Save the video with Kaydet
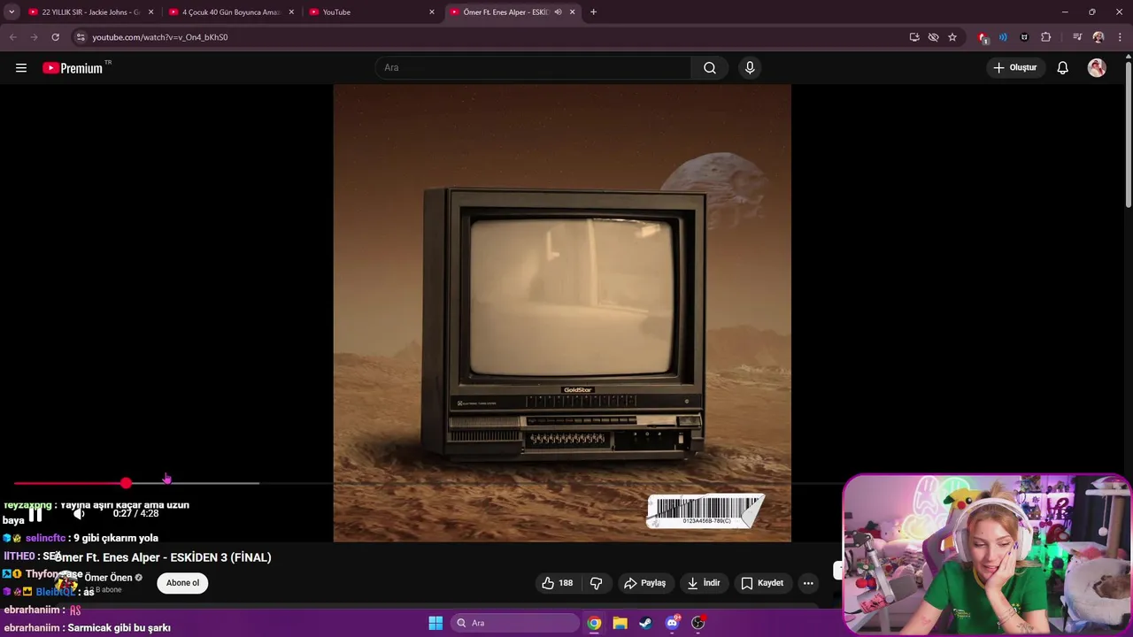Viewport: 1133px width, 637px height. (x=762, y=583)
